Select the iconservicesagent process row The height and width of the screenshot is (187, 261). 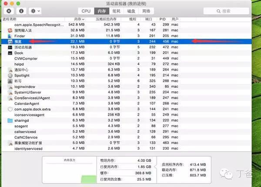coord(127,115)
